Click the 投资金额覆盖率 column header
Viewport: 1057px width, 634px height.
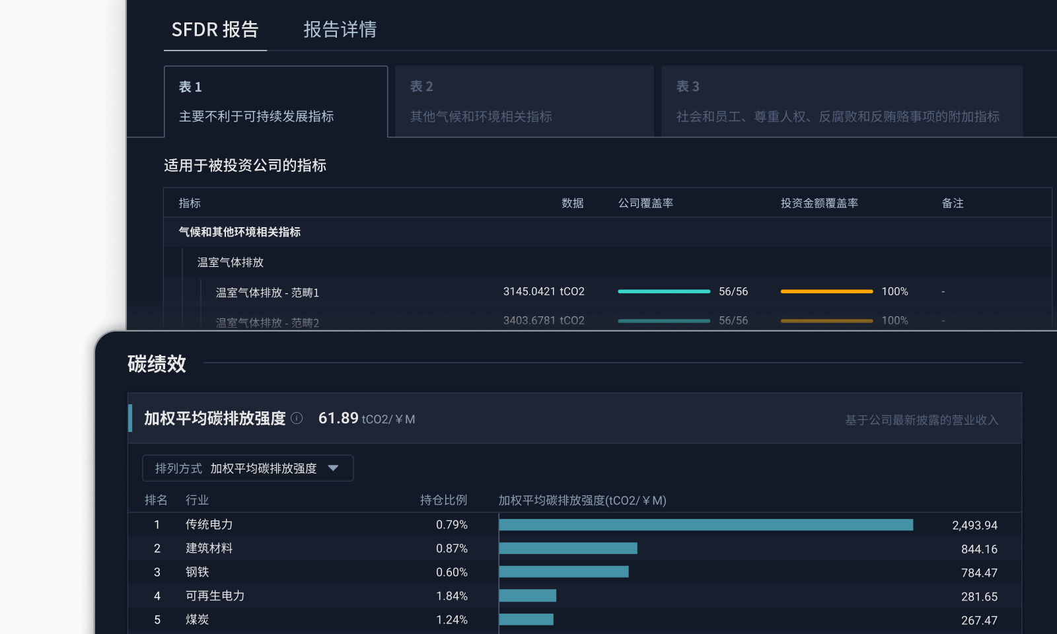pos(819,203)
